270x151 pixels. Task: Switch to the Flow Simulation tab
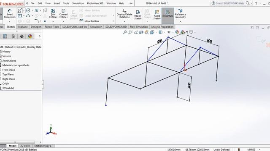click(x=139, y=27)
